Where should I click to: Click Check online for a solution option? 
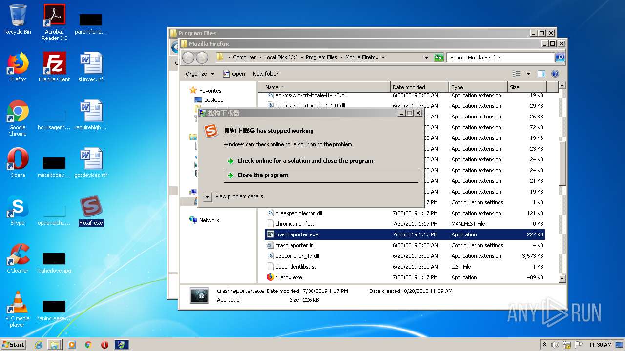point(321,161)
